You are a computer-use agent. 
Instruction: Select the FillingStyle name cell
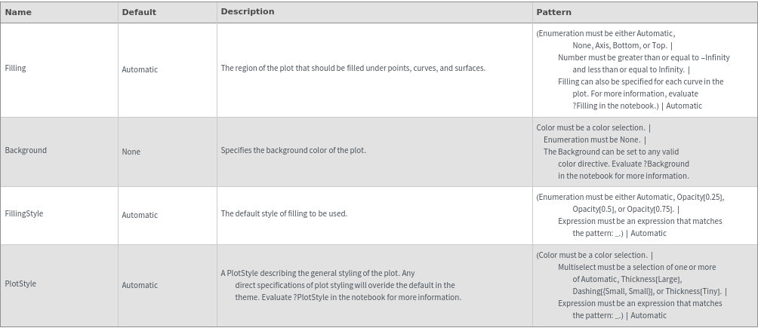(24, 213)
